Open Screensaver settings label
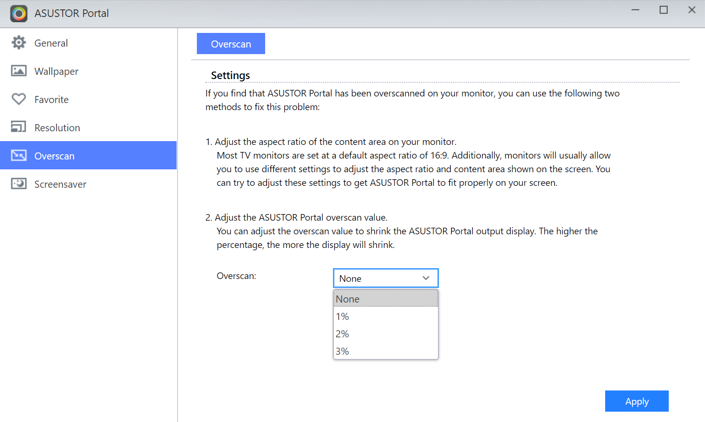The image size is (705, 422). (x=60, y=184)
